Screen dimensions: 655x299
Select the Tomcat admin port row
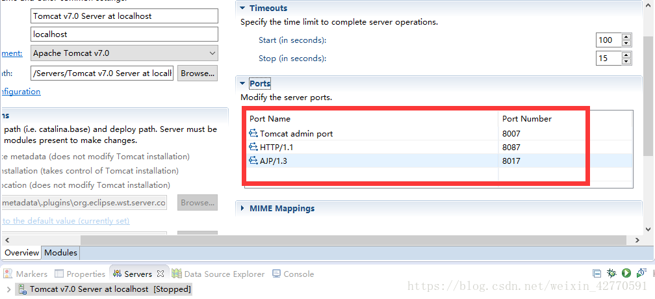pos(439,134)
